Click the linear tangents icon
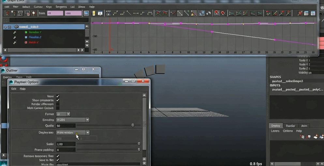324x166 pixels. click(129, 13)
